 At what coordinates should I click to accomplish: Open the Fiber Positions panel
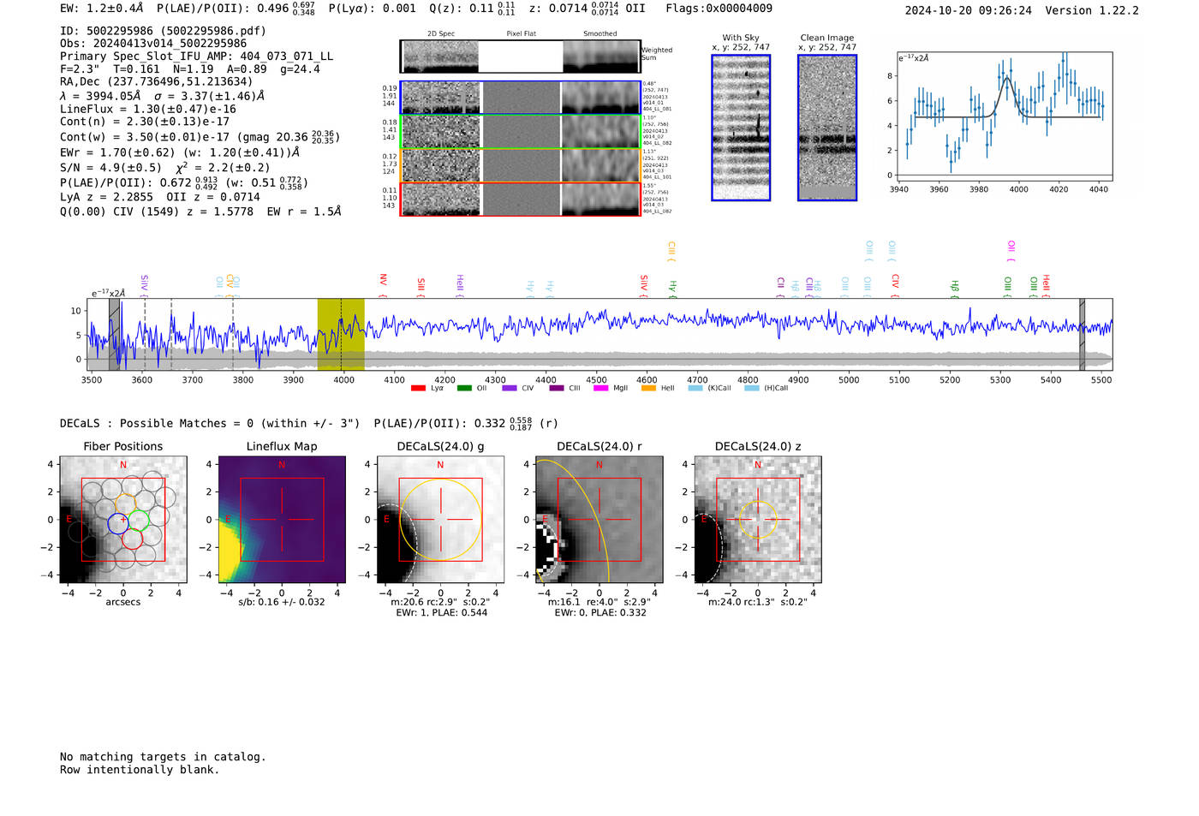click(x=123, y=519)
